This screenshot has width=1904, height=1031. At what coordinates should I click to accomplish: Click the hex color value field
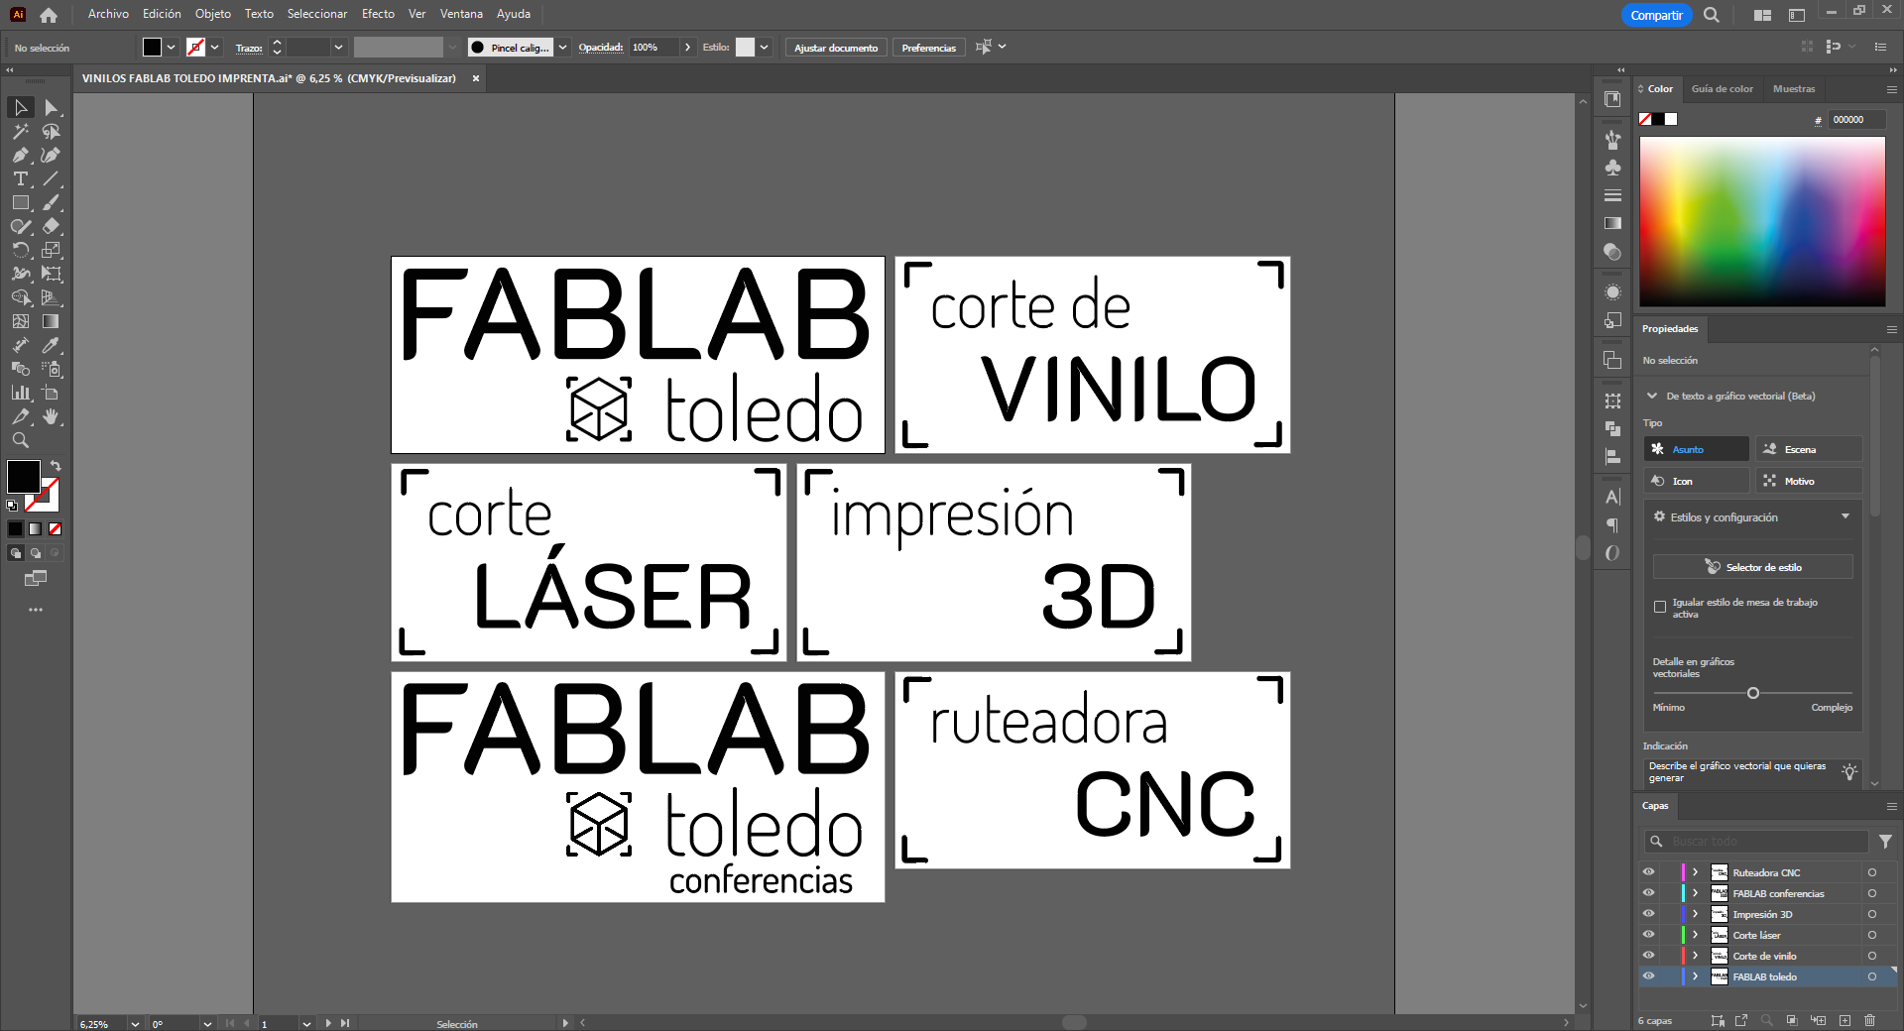click(x=1856, y=119)
